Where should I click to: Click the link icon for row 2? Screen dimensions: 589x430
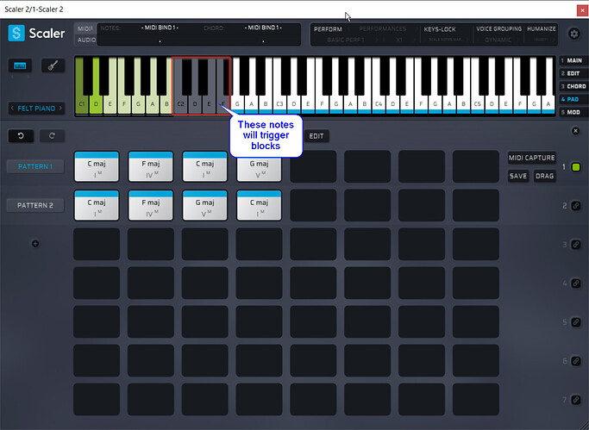[576, 206]
